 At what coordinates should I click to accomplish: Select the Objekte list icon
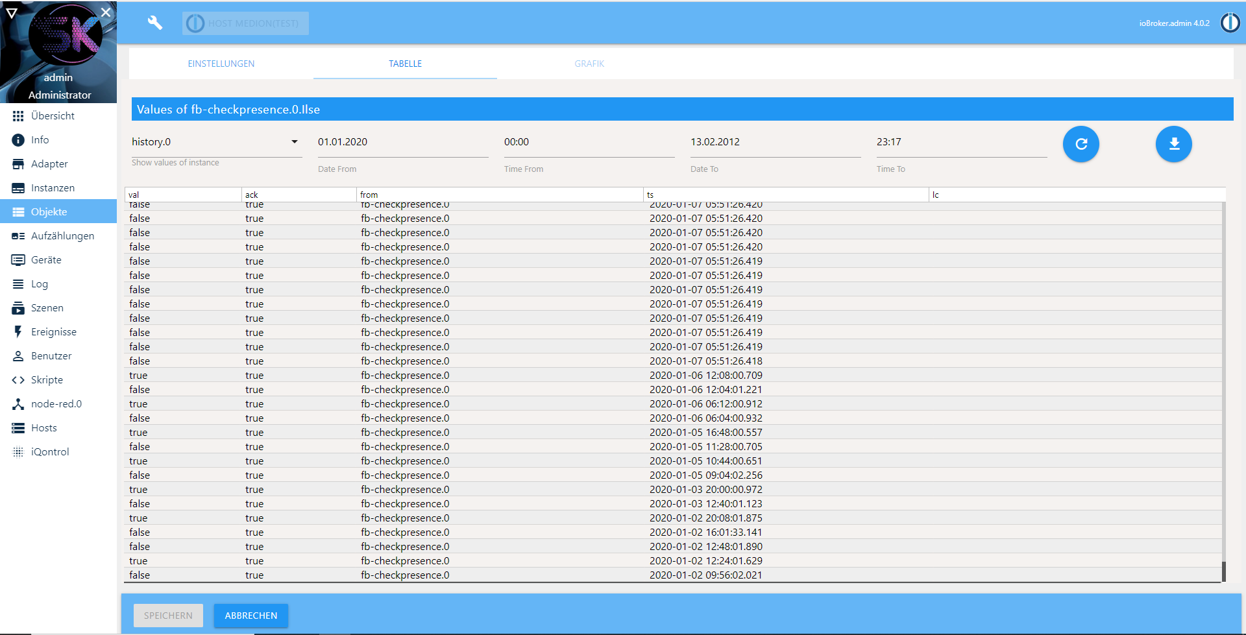tap(18, 212)
